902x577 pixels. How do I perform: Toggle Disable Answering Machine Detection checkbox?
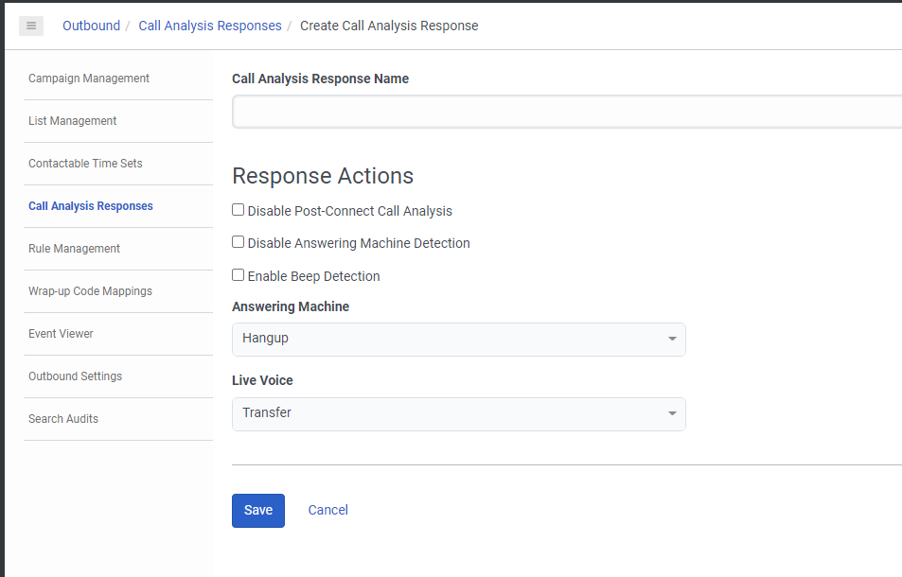(239, 242)
